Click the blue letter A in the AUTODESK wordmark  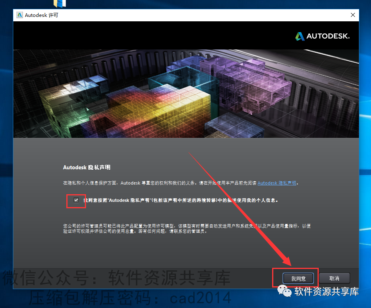click(x=300, y=36)
